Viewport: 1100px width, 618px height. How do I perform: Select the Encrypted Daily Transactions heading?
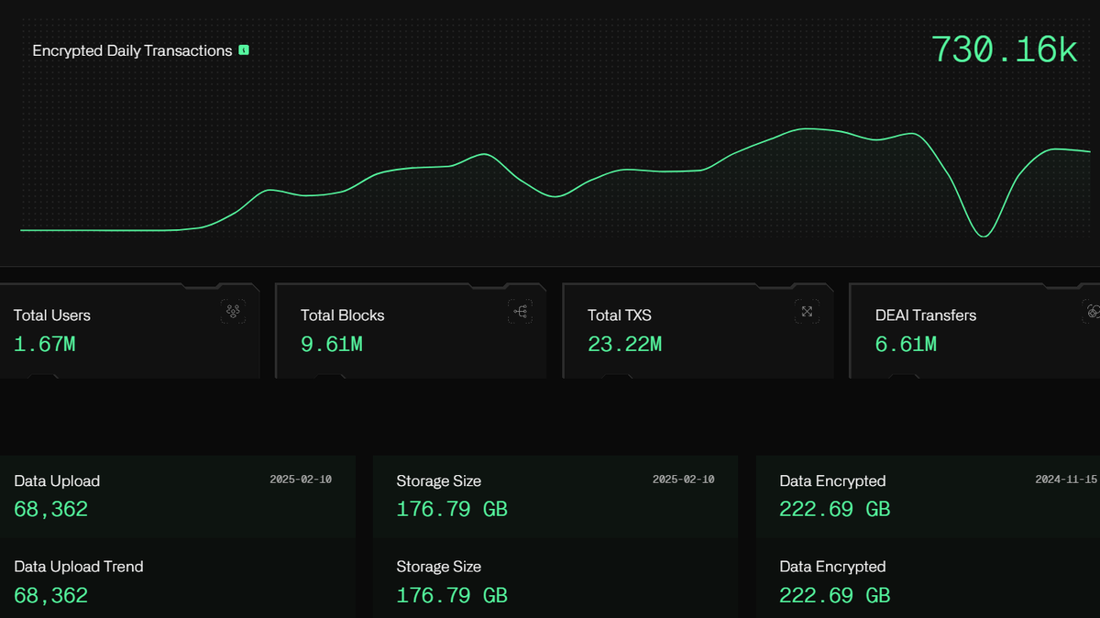132,50
